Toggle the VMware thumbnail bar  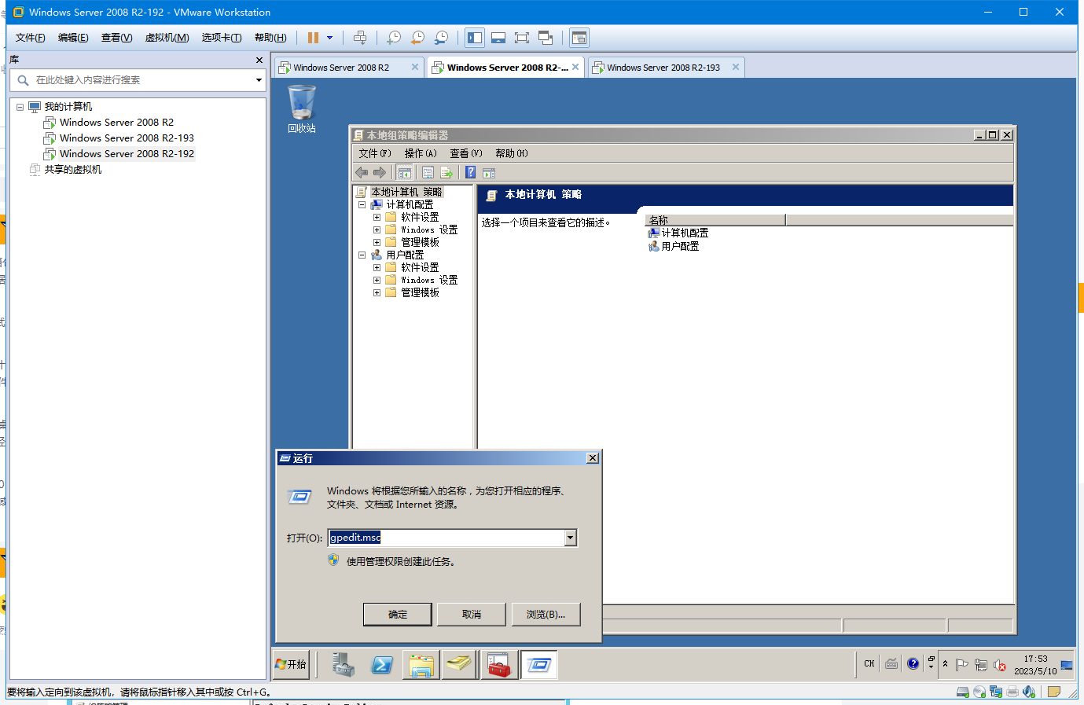click(x=498, y=38)
